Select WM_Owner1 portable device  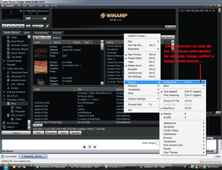click(x=18, y=115)
